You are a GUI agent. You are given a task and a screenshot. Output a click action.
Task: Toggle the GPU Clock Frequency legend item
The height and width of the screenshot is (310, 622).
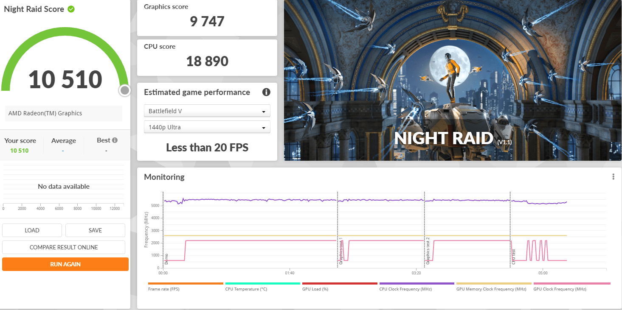pos(572,286)
